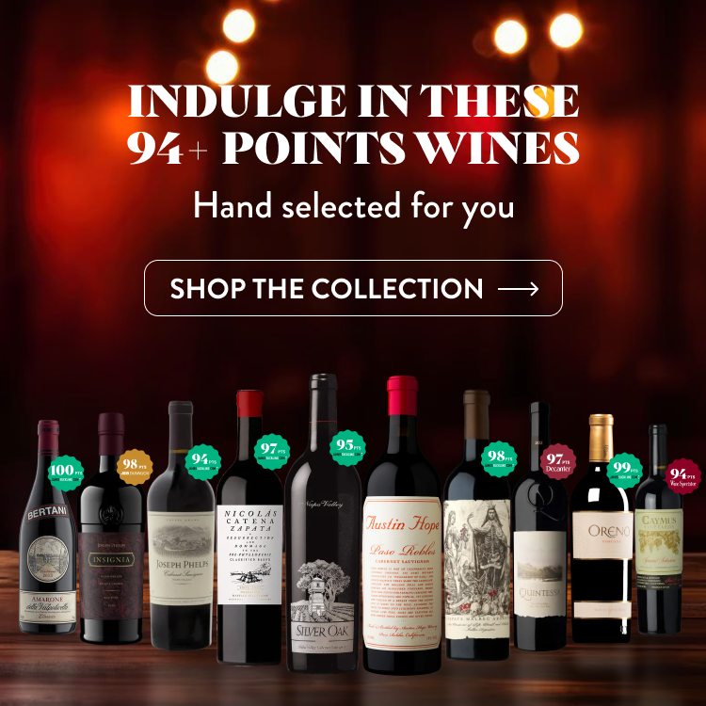The height and width of the screenshot is (706, 706).
Task: Click the green 95 pts badge
Action: 347,448
